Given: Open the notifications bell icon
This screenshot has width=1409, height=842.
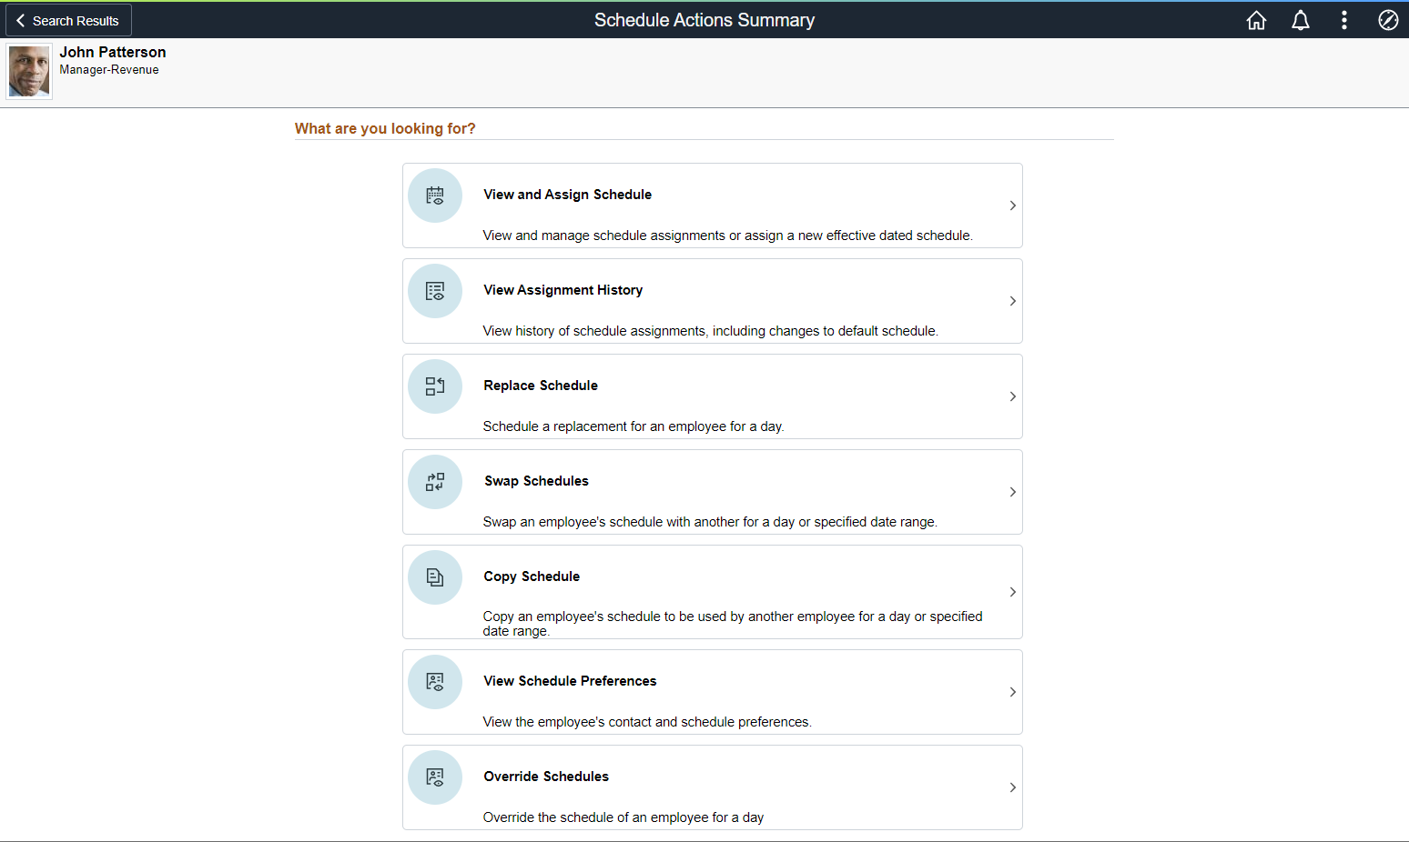Looking at the screenshot, I should 1301,20.
